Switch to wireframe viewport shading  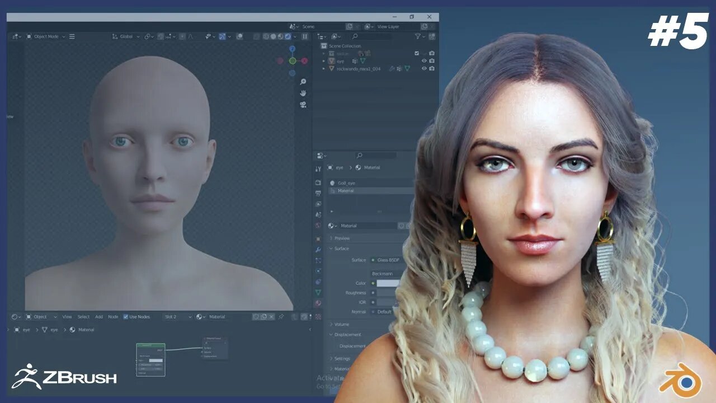click(x=266, y=36)
